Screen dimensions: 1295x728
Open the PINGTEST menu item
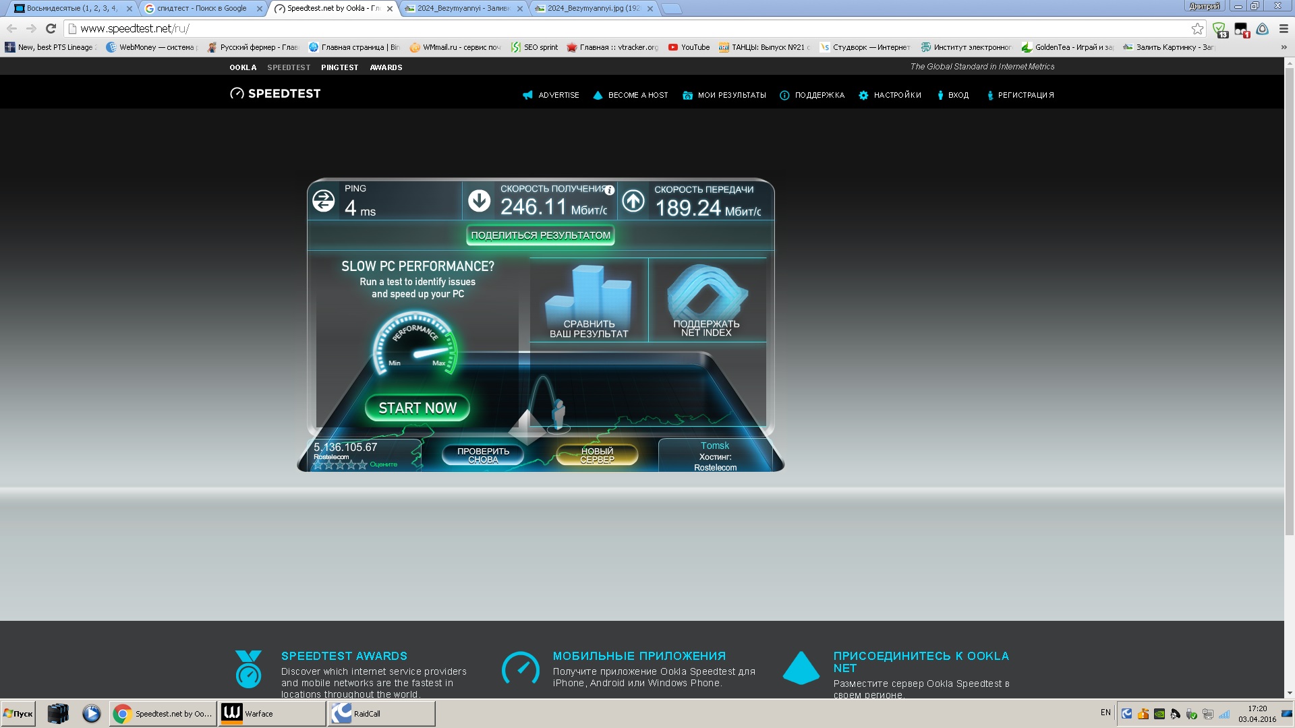pyautogui.click(x=339, y=67)
